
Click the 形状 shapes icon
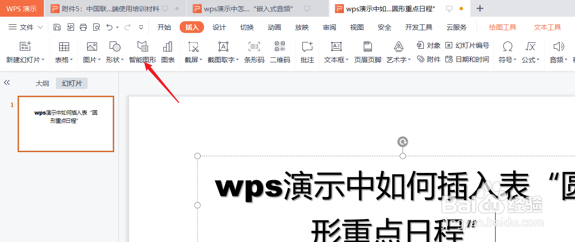click(115, 46)
